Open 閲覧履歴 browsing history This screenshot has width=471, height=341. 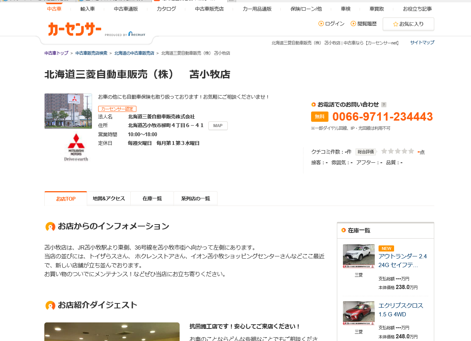[x=363, y=24]
